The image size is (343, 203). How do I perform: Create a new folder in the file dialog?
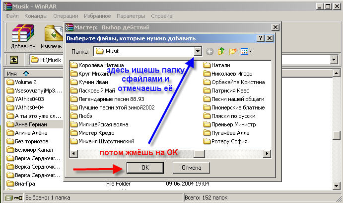[x=233, y=51]
